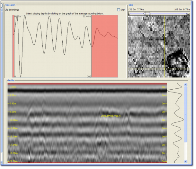Click the 10.61ns depth label in the profile
The height and width of the screenshot is (169, 196).
pos(13,120)
